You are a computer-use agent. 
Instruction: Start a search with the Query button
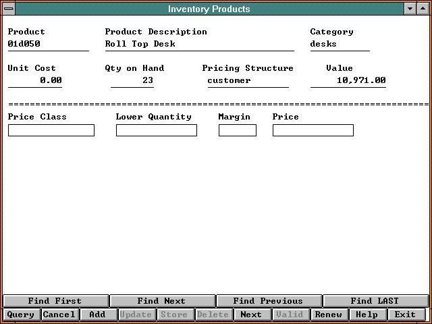tap(20, 315)
